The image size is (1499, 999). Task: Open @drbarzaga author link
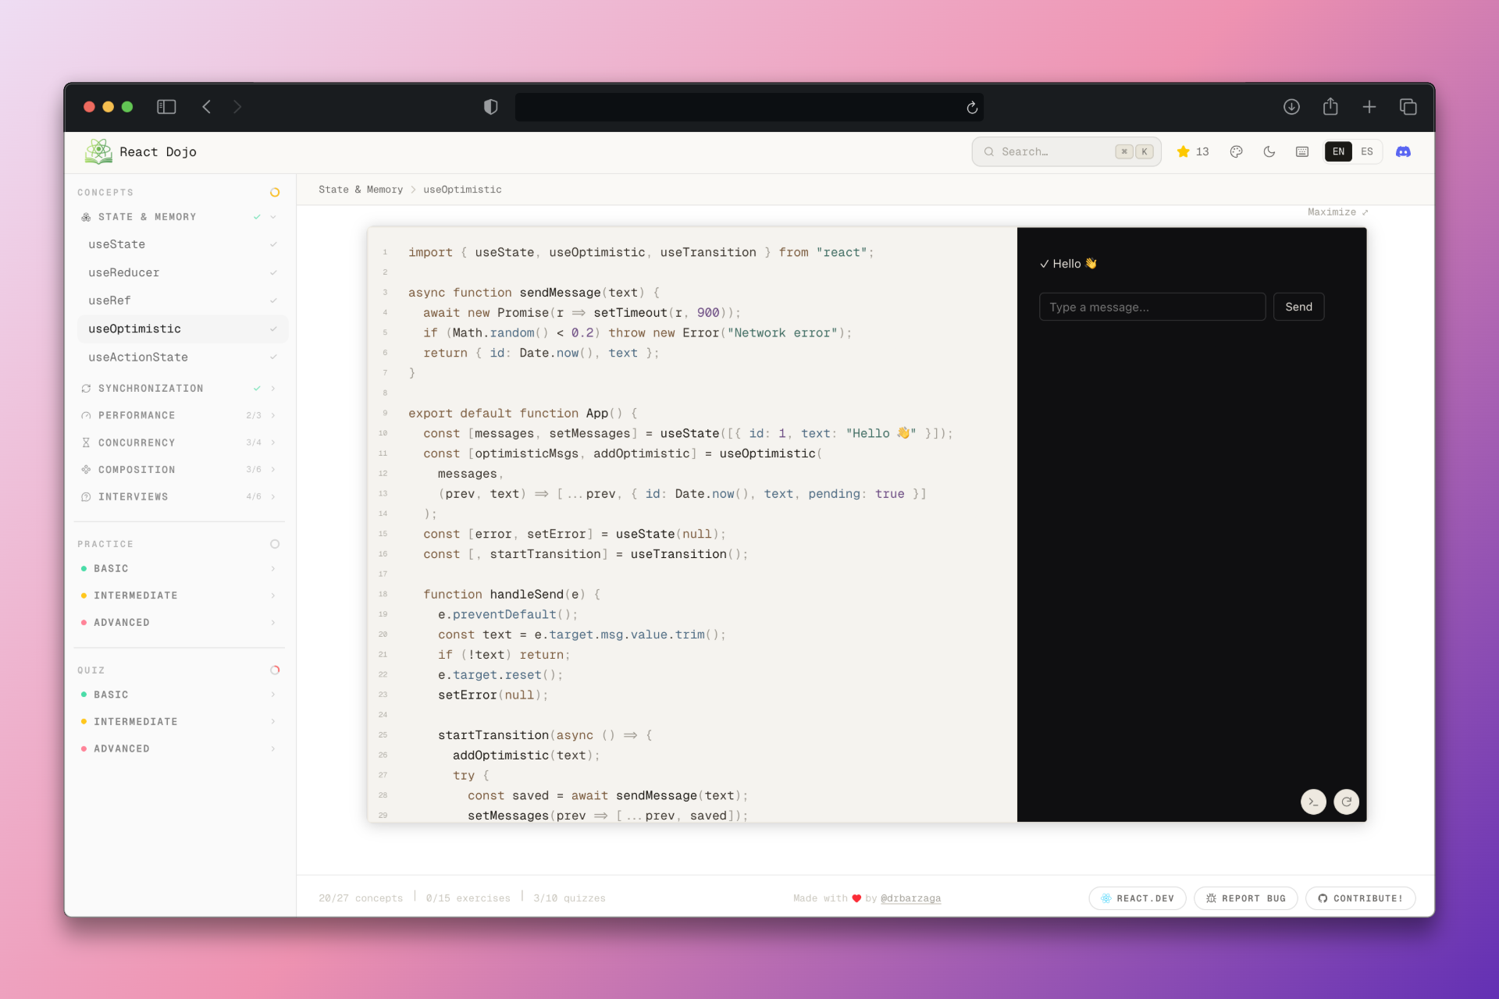pyautogui.click(x=910, y=898)
